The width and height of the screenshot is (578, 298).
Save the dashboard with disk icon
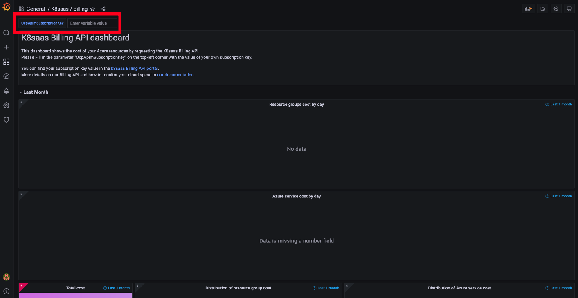(542, 9)
